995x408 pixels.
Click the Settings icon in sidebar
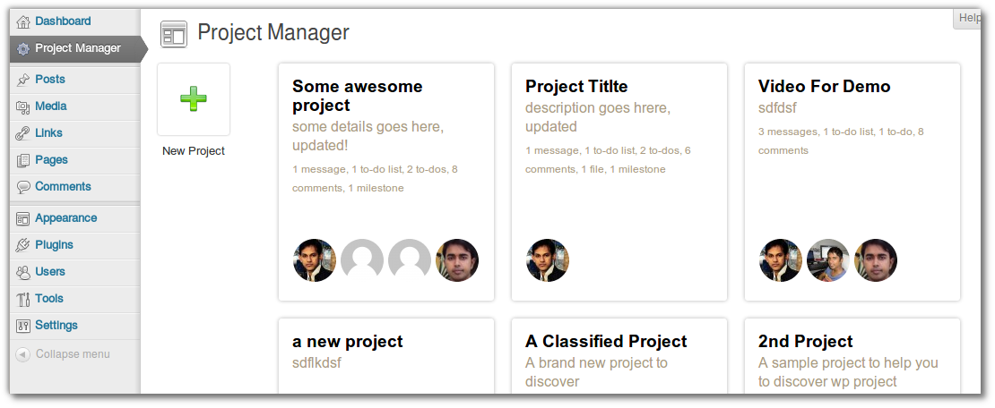[x=23, y=326]
